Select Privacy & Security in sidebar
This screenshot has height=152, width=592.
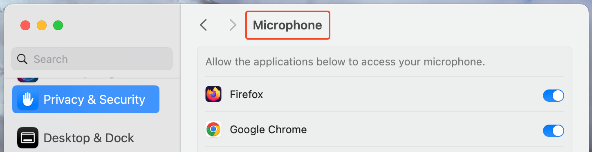86,99
